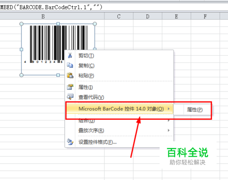Click top-right corner handle of barcode
The image size is (228, 180).
point(95,24)
